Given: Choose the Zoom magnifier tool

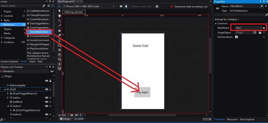Looking at the screenshot, I should 59,20.
